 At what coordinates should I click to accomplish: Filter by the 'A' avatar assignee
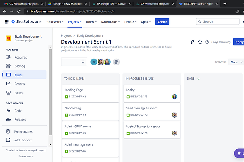click(x=94, y=62)
